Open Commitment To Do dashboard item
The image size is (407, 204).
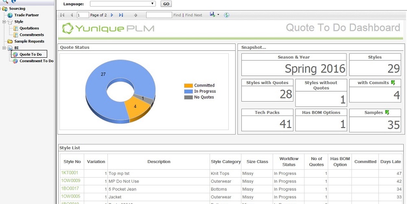pyautogui.click(x=37, y=61)
